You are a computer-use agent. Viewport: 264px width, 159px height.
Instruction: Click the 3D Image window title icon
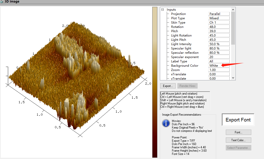point(2,2)
